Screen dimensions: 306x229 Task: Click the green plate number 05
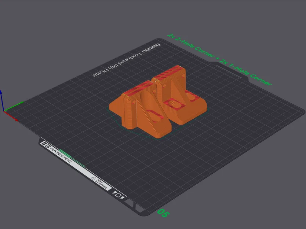pos(163,213)
